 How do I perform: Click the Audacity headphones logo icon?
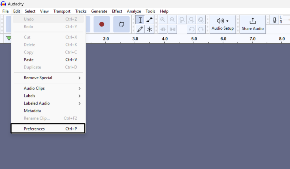3,4
